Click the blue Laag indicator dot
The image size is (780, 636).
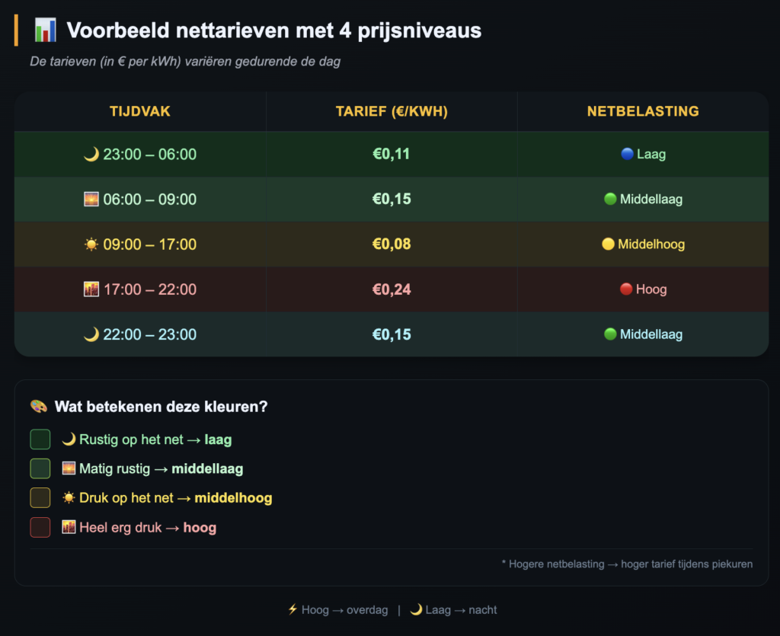coord(627,154)
